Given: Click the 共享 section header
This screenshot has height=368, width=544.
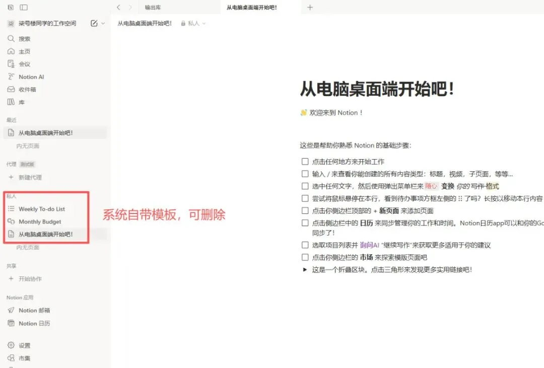Looking at the screenshot, I should point(12,266).
